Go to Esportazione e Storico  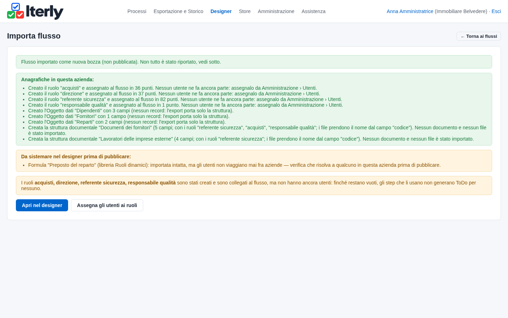coord(179,11)
